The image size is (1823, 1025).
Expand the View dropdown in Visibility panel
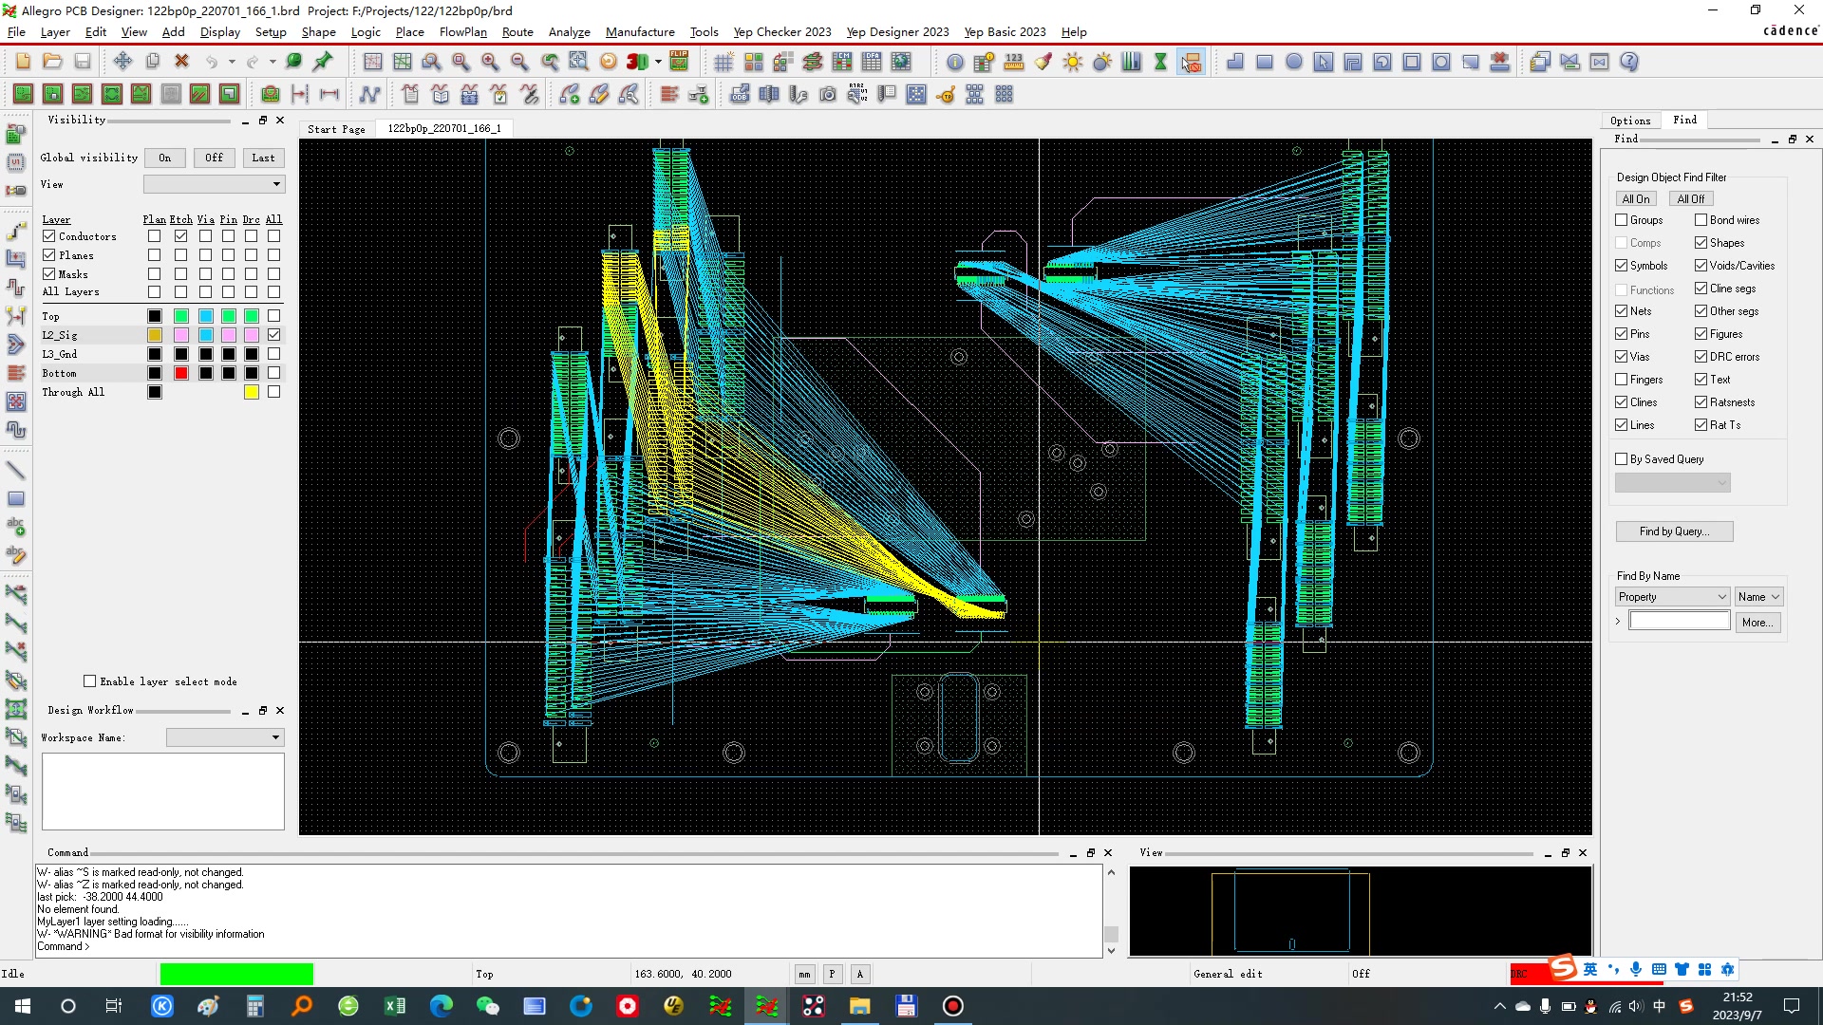click(214, 184)
